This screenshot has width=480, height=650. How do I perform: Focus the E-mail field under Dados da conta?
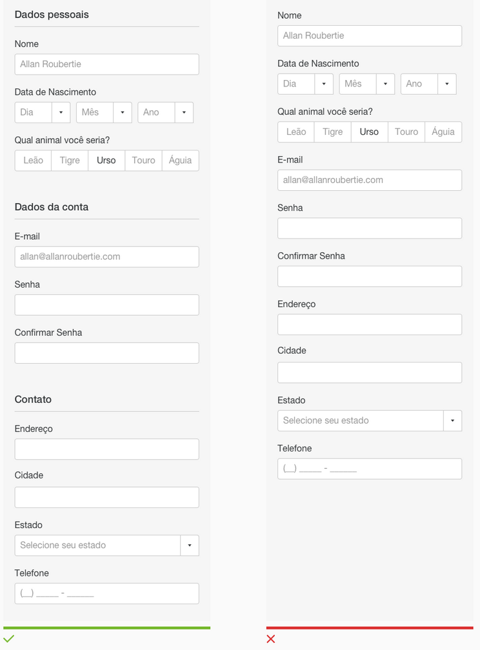point(106,257)
